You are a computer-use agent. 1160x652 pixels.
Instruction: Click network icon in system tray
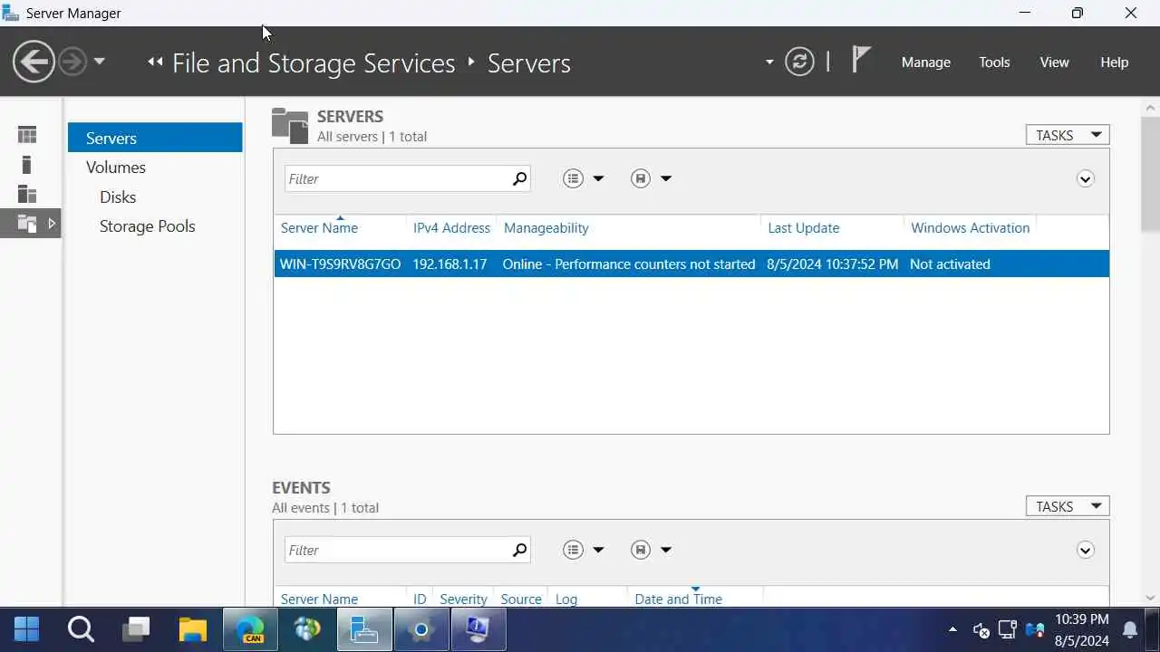1007,629
